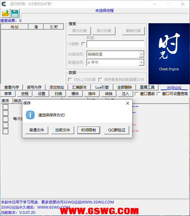Close the 保存 dialog with X
This screenshot has height=216, width=190.
tap(128, 103)
